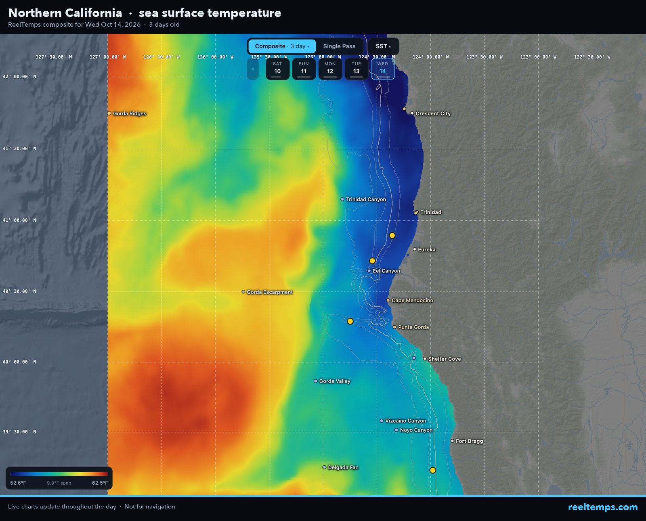This screenshot has height=521, width=646.
Task: Click the Noyo Canyon marker dot
Action: pos(396,430)
